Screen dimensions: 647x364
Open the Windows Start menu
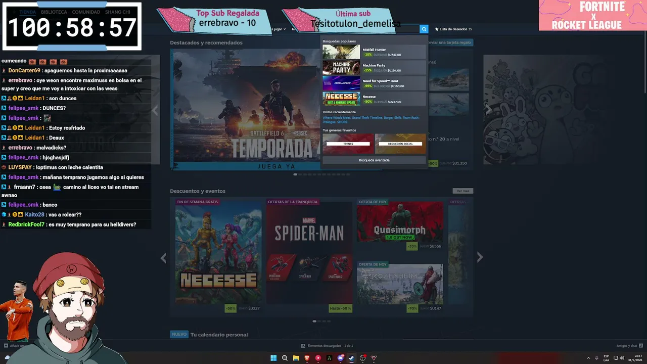tap(273, 358)
